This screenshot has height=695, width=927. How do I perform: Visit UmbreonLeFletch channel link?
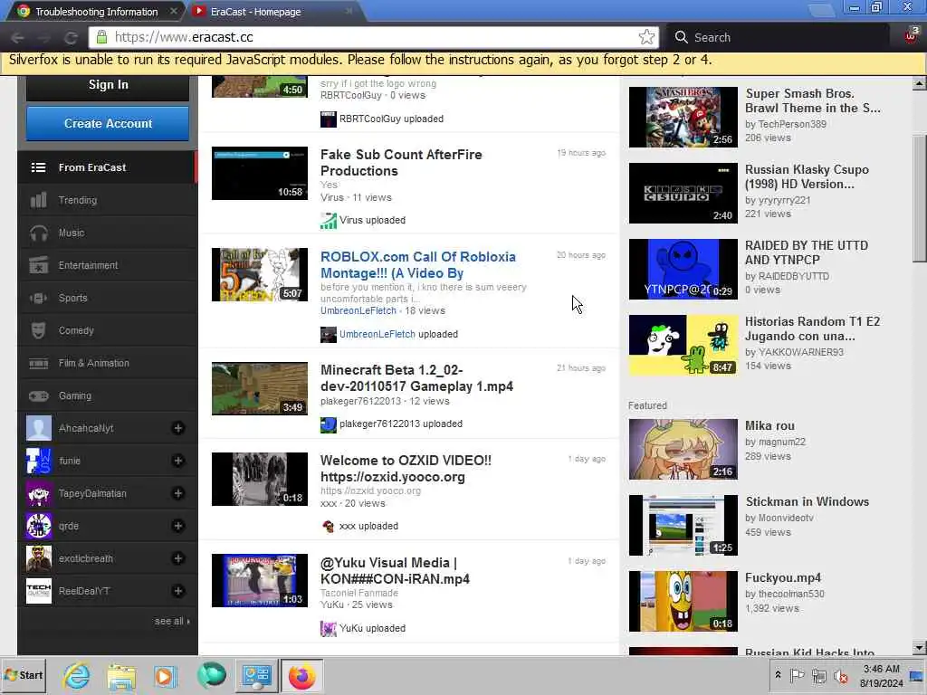(x=358, y=311)
